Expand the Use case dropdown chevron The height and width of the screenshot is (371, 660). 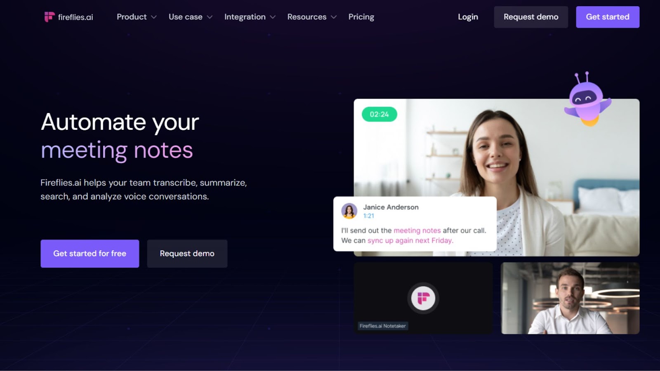210,17
